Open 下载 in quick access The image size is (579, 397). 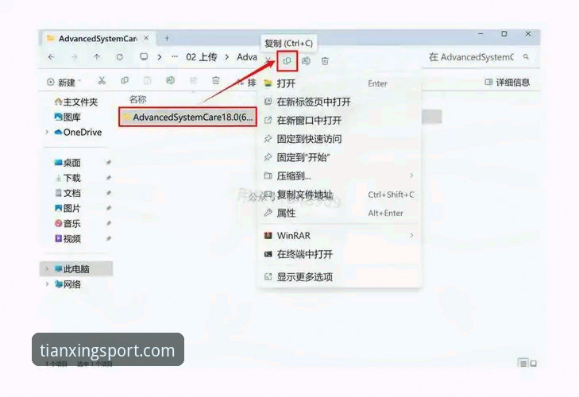coord(68,178)
